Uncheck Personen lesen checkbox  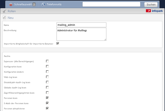(x=47, y=98)
